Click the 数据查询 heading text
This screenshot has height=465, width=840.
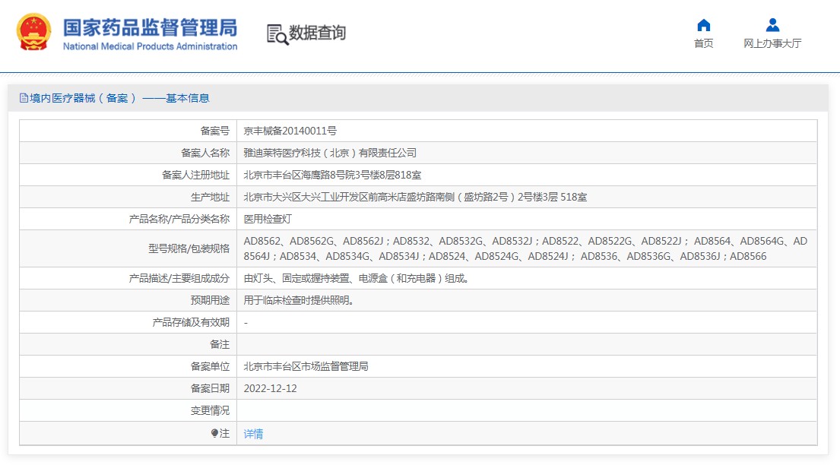click(x=317, y=33)
